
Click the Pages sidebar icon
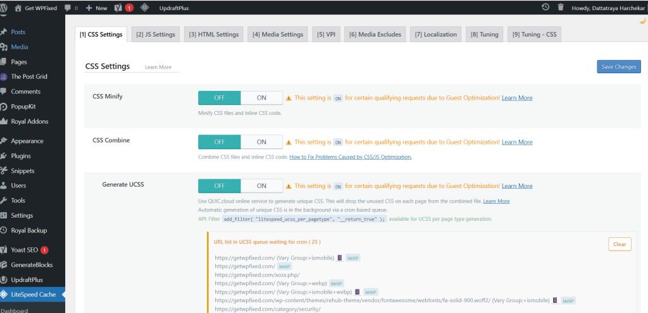click(x=4, y=62)
